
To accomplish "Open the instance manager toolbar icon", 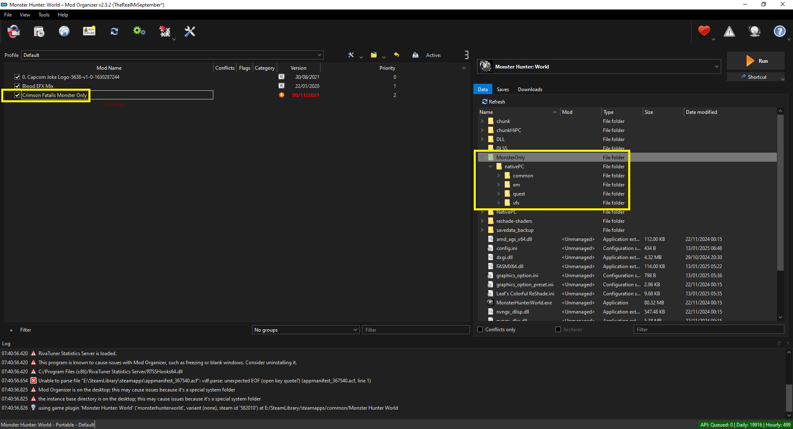I will [14, 31].
